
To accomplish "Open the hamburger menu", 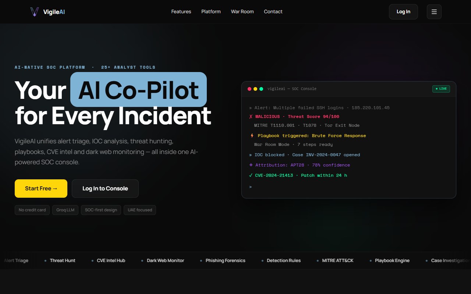I will [x=434, y=12].
